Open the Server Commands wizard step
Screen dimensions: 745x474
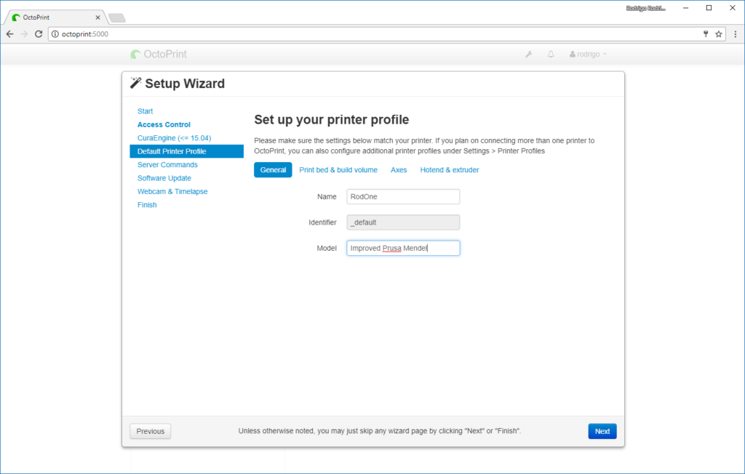(167, 164)
